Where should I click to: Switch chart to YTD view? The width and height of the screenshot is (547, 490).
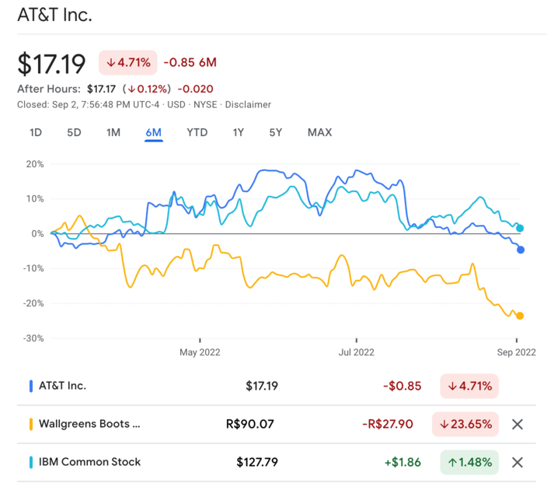coord(197,133)
